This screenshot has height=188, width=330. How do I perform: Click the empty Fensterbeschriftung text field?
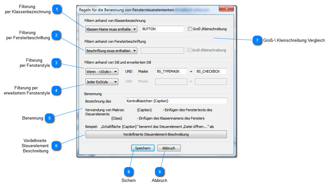pos(162,50)
